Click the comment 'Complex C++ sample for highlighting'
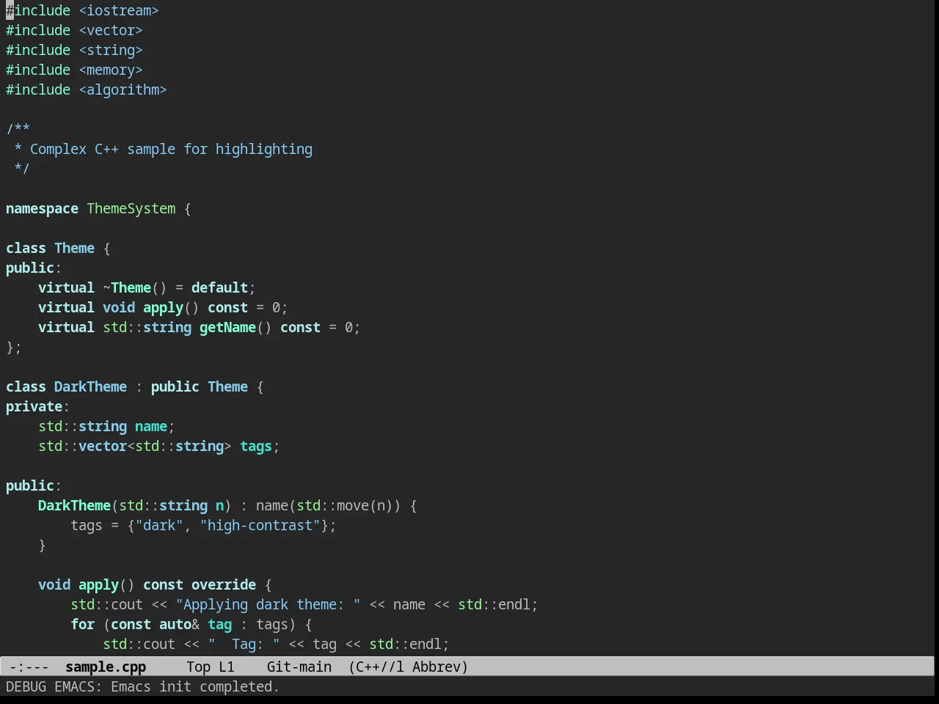 171,149
